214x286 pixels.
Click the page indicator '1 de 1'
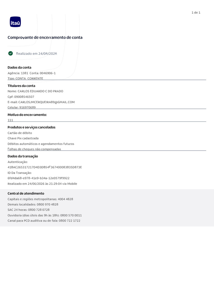pyautogui.click(x=196, y=13)
